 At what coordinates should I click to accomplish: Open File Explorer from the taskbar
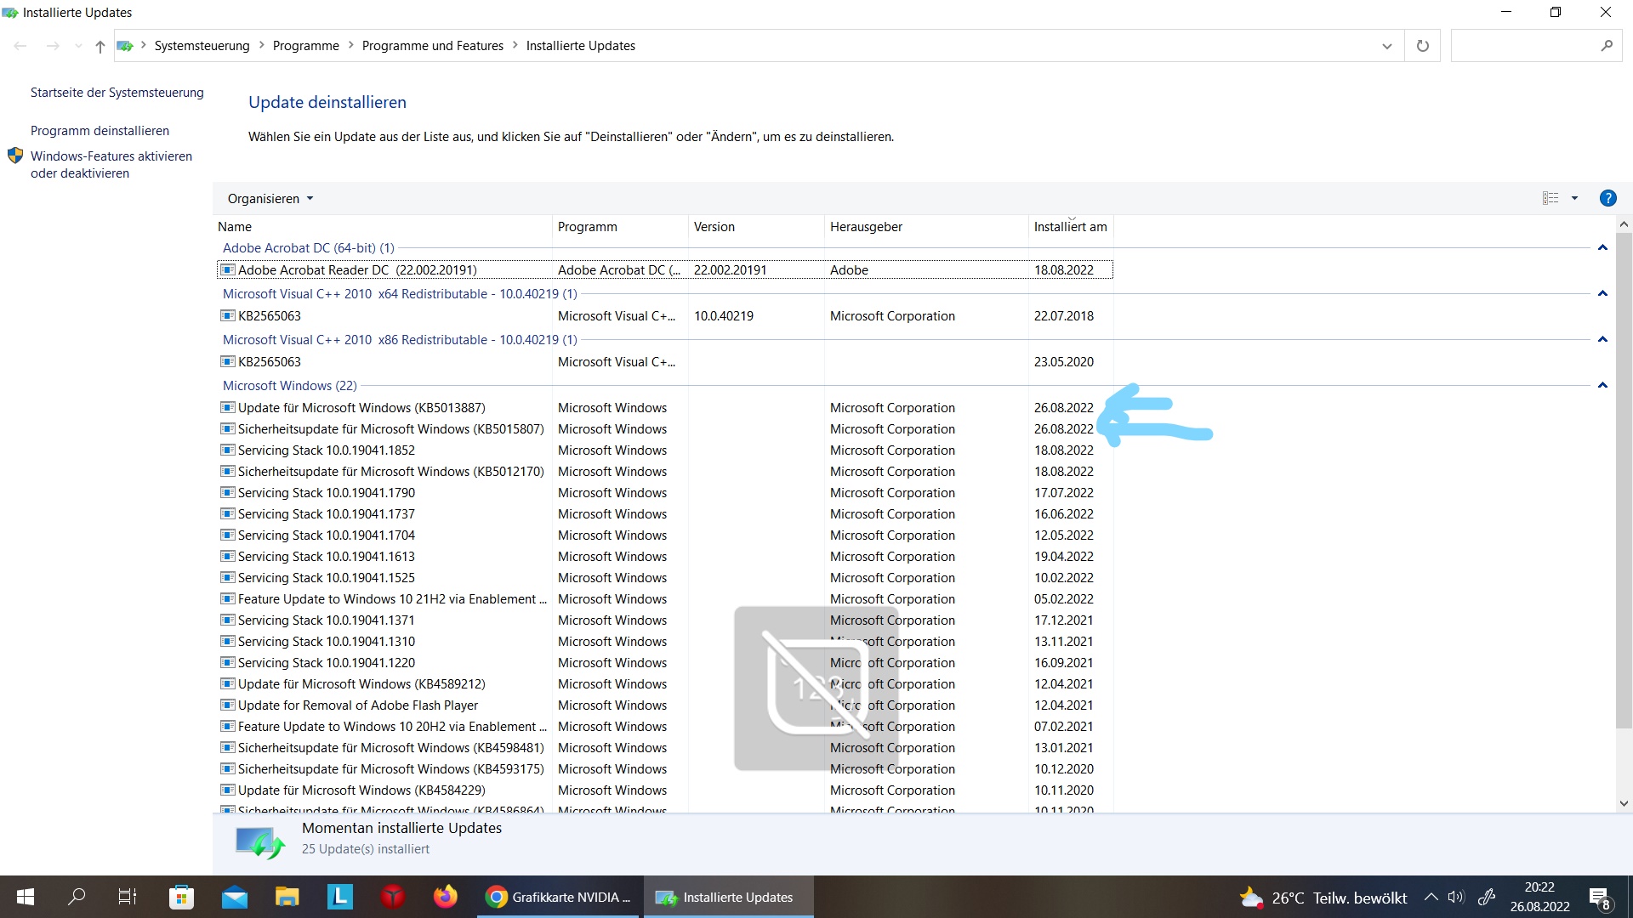click(287, 897)
